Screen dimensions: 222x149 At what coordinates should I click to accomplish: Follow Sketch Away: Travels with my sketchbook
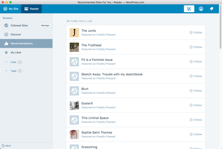[196, 76]
